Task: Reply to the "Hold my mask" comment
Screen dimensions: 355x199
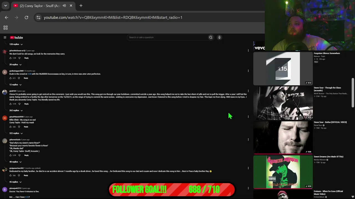Action: click(26, 127)
